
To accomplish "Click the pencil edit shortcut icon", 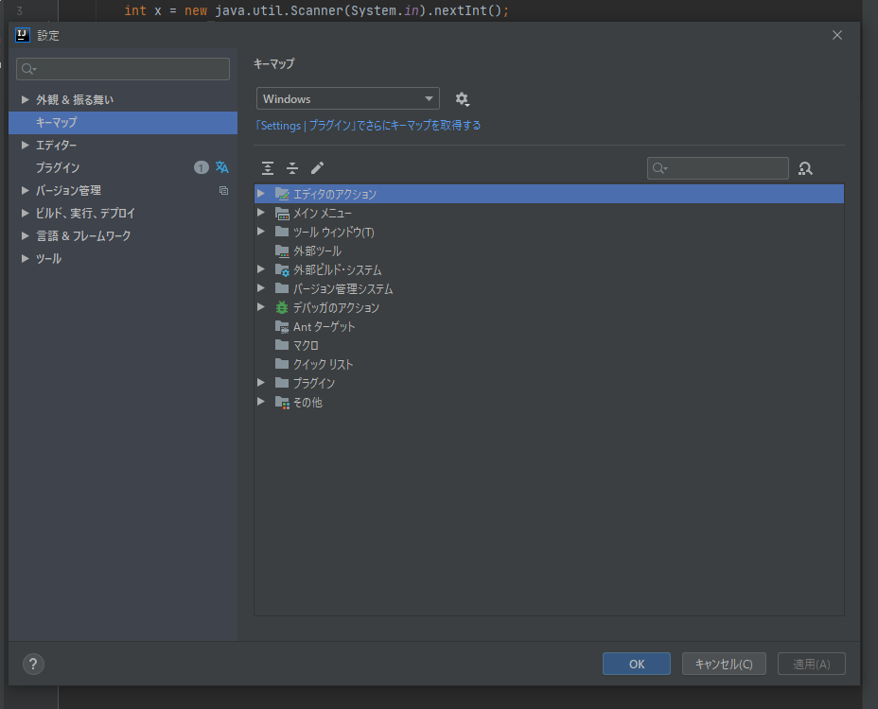I will click(x=318, y=168).
